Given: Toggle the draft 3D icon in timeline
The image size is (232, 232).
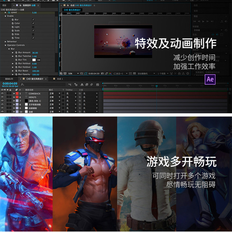Looking at the screenshot, I should [x=76, y=84].
